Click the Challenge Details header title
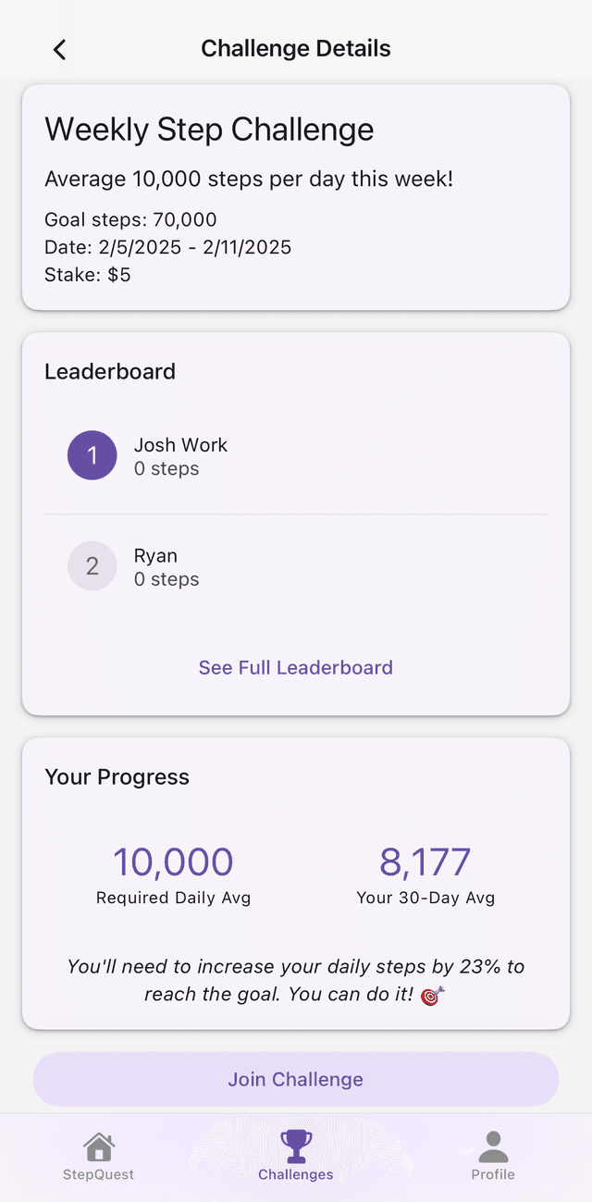Image resolution: width=592 pixels, height=1202 pixels. (x=296, y=48)
